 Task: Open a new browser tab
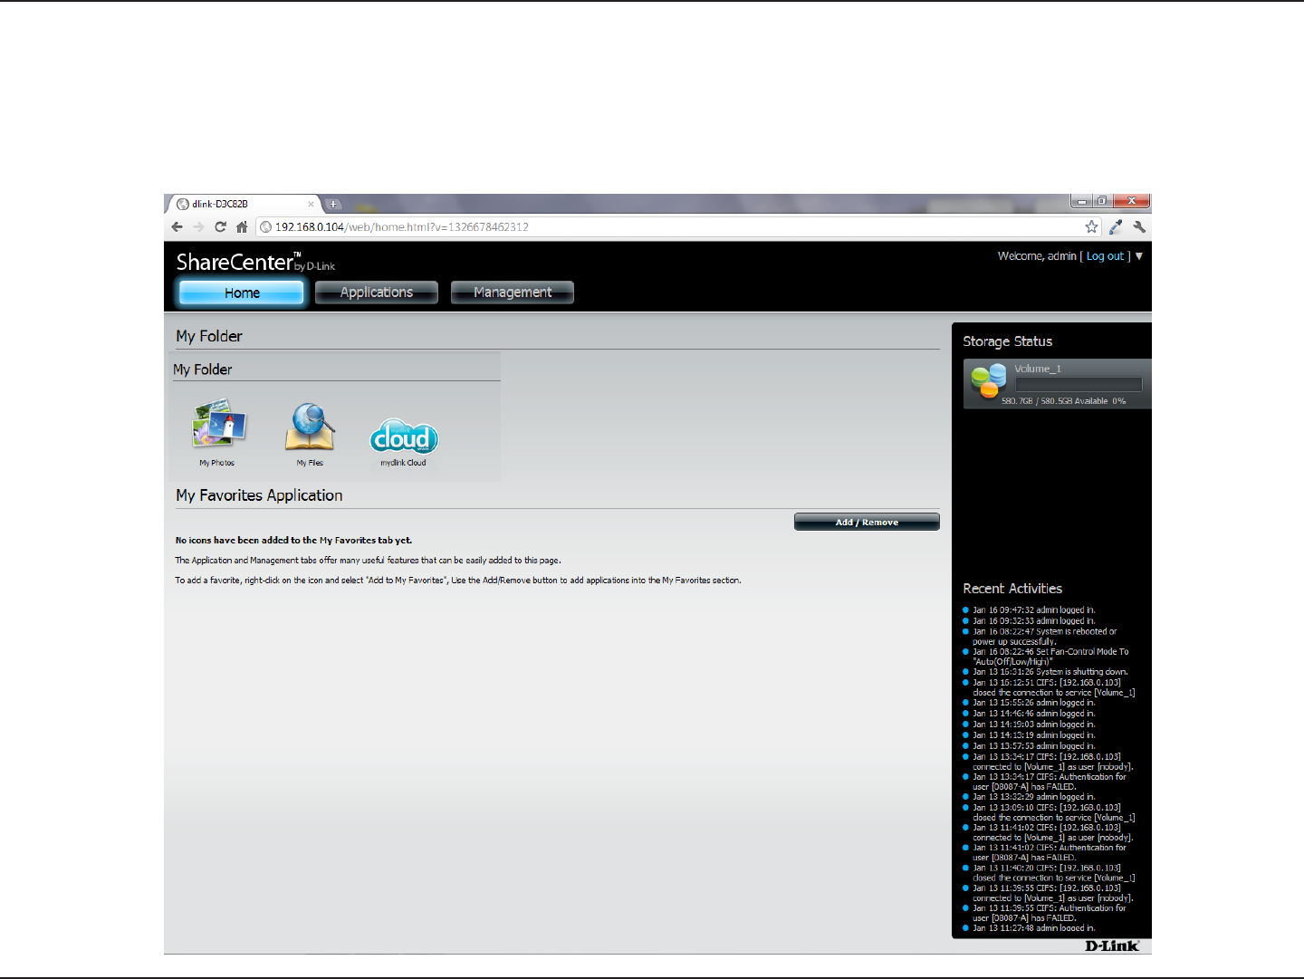coord(333,204)
